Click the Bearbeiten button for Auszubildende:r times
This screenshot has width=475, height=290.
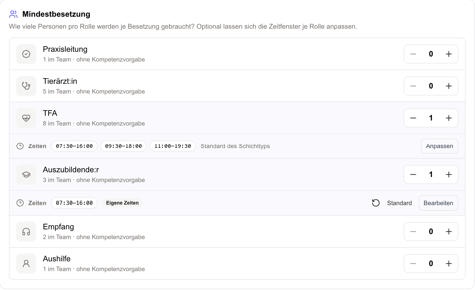pos(438,203)
